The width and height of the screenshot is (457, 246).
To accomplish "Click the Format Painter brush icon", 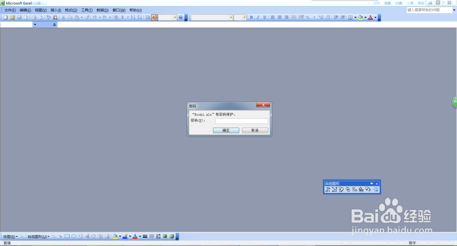I will pyautogui.click(x=87, y=17).
